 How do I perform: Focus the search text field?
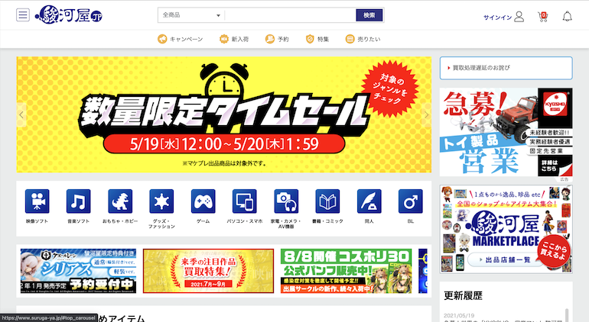[290, 15]
